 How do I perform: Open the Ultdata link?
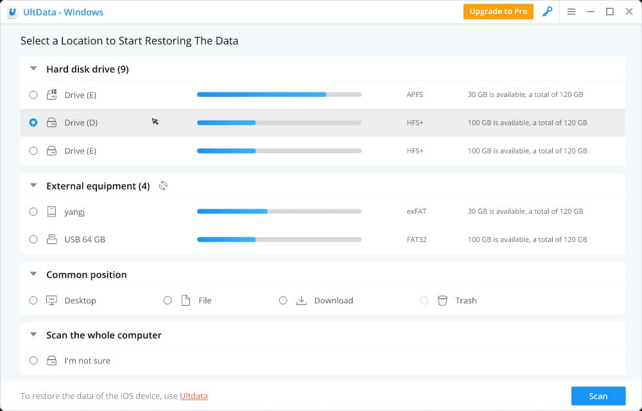point(194,396)
